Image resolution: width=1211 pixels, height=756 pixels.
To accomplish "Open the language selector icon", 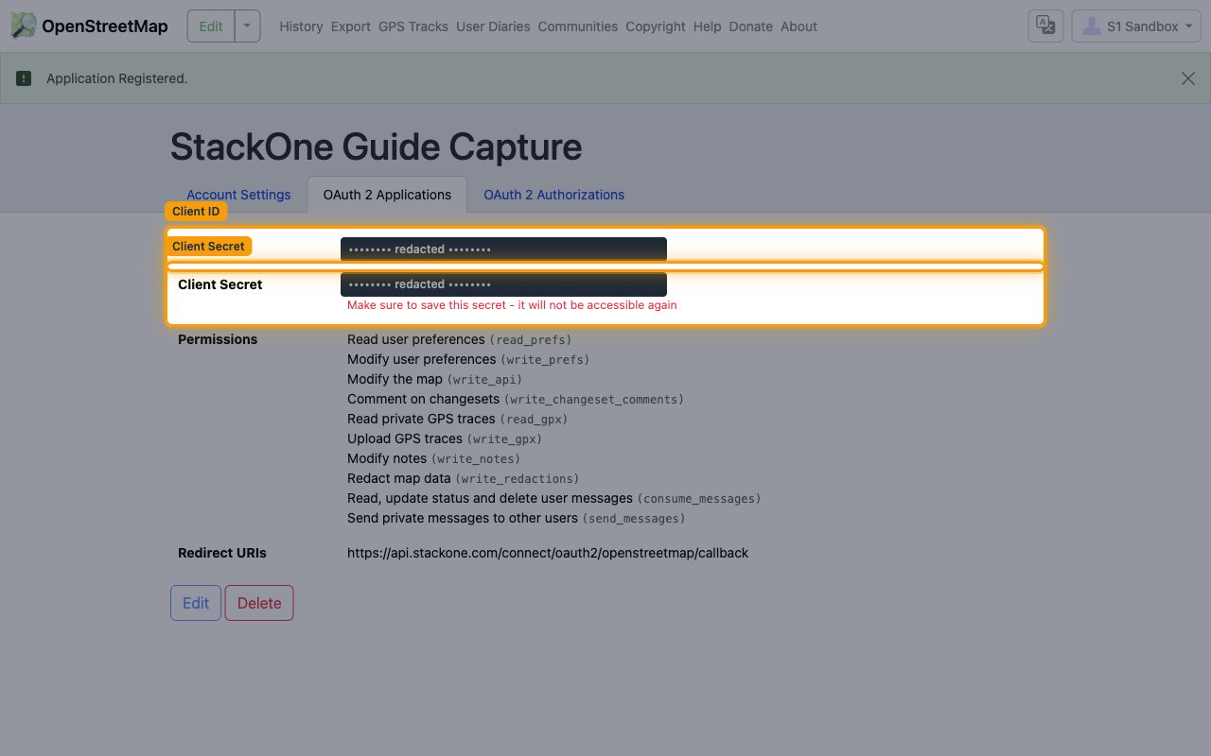I will 1045,26.
